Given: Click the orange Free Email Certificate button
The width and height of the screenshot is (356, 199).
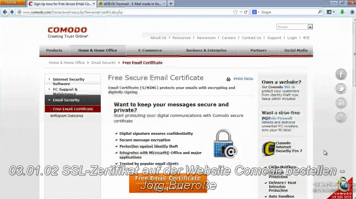Looking at the screenshot, I should pos(168,183).
